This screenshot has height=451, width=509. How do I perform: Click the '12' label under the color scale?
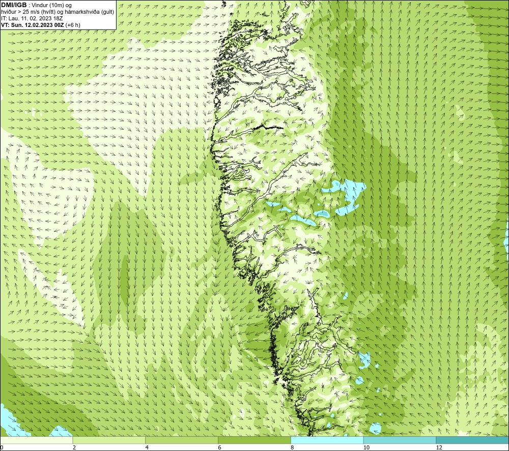[x=439, y=448]
